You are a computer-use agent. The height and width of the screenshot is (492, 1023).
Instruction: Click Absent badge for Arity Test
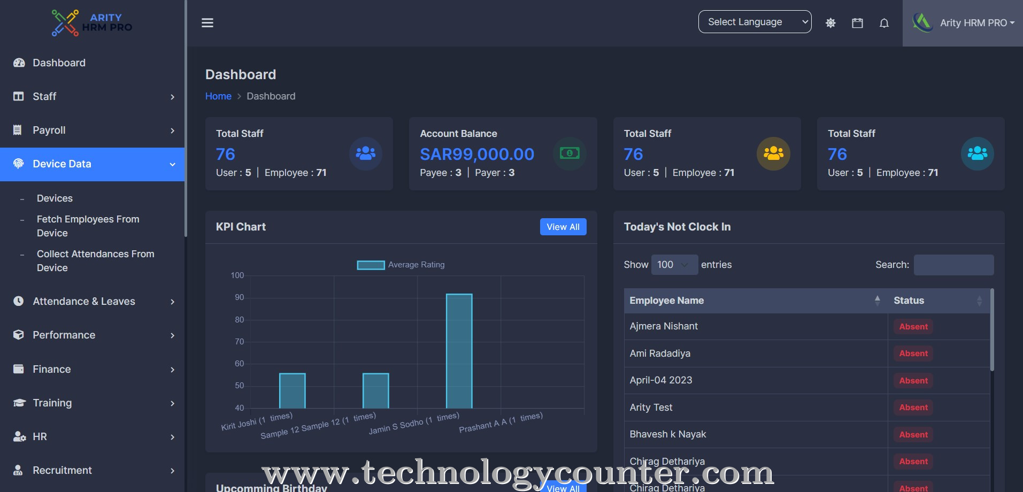coord(913,408)
